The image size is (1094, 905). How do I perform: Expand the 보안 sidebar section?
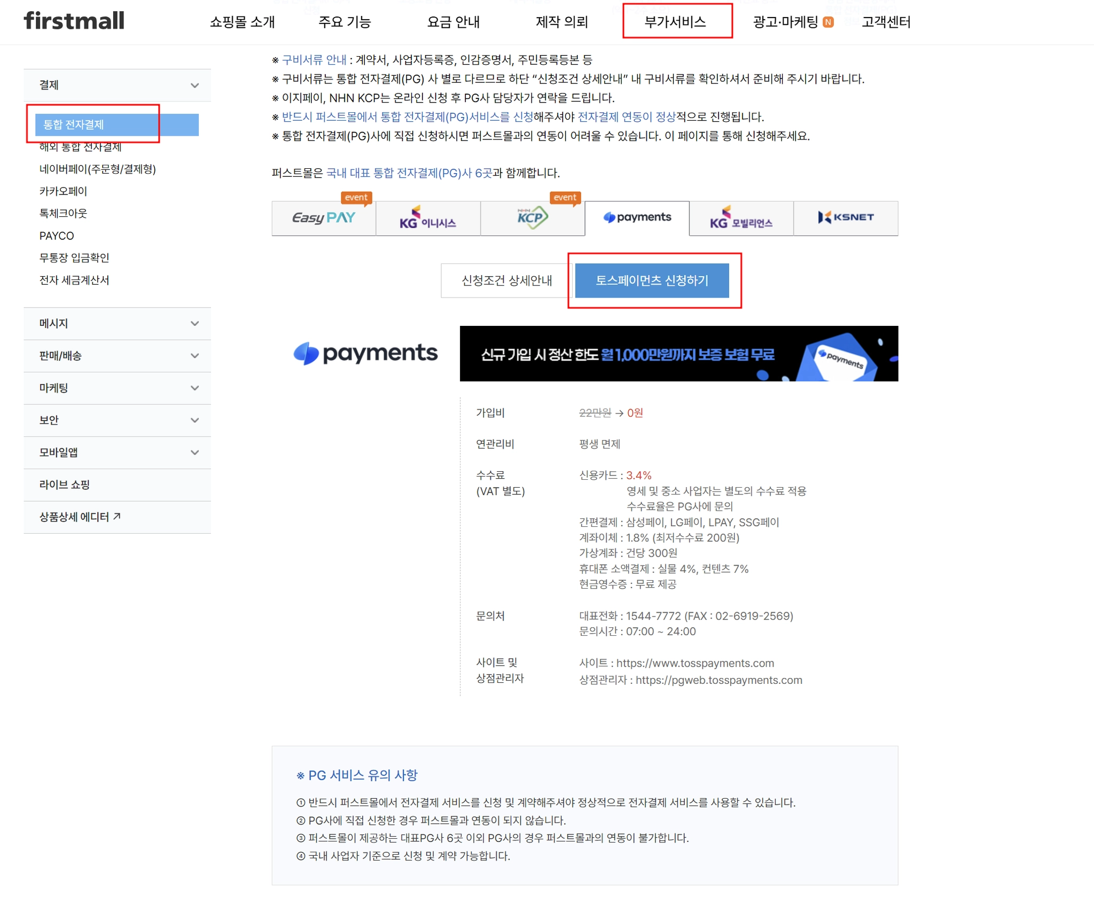pos(195,420)
